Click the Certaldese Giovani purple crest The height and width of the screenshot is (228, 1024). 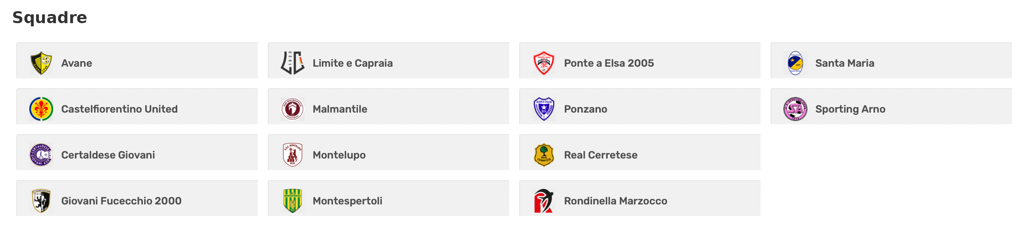click(41, 155)
